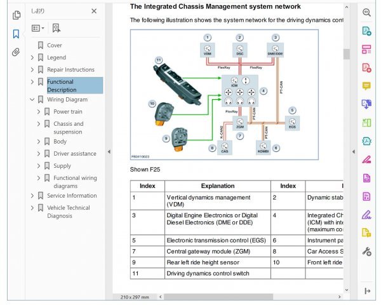Open the More Tools wrench icon

point(366,252)
